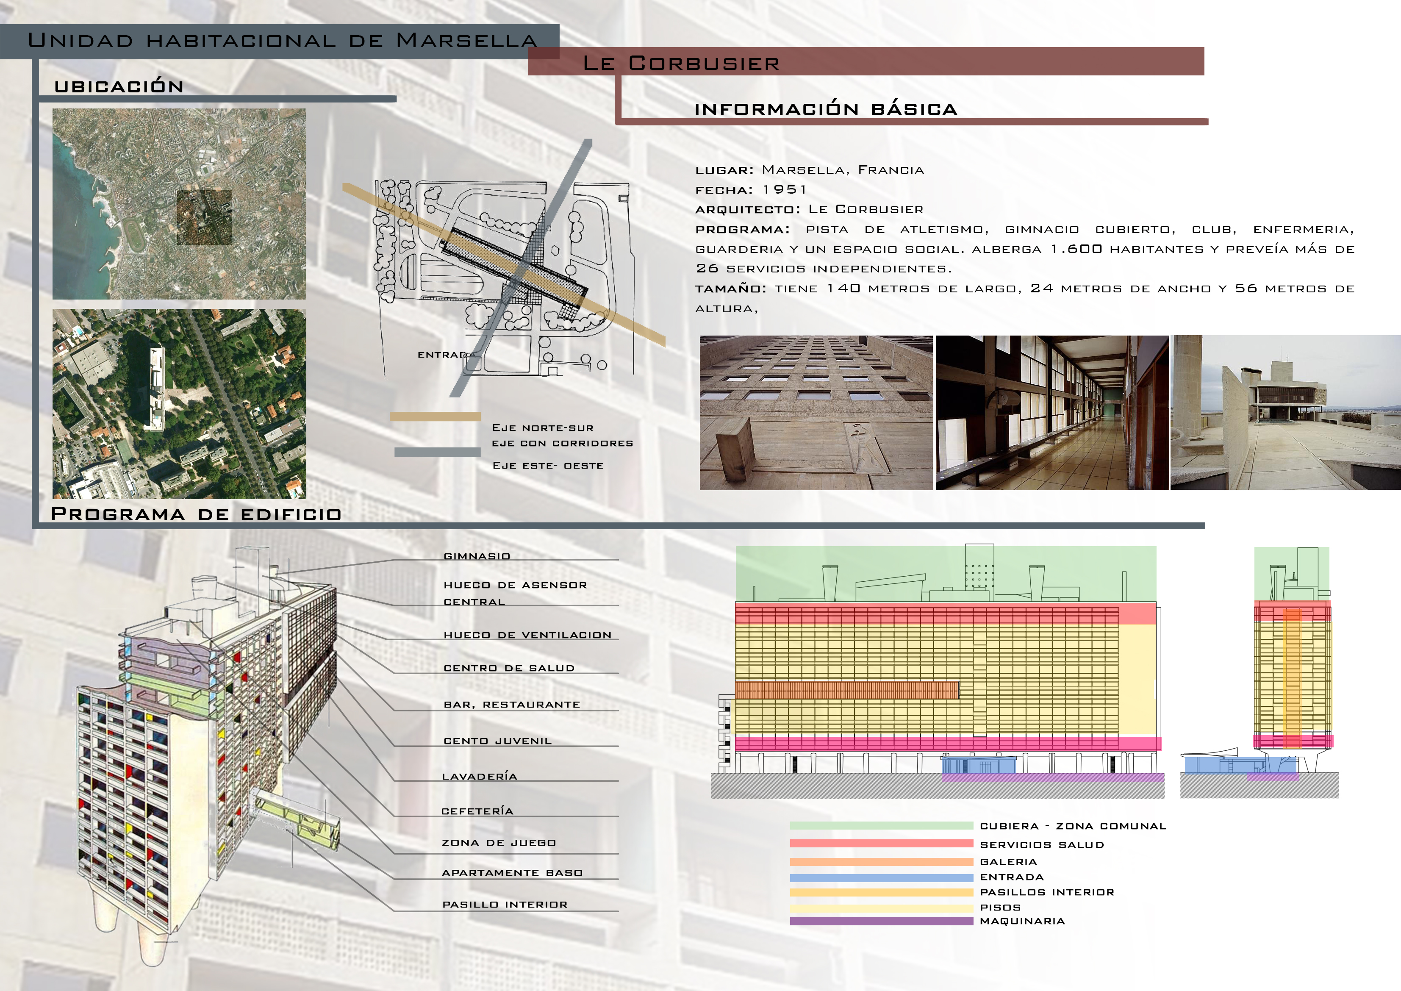Click the 'Lugar: Marsella, Francia' line
The image size is (1401, 991).
[810, 169]
